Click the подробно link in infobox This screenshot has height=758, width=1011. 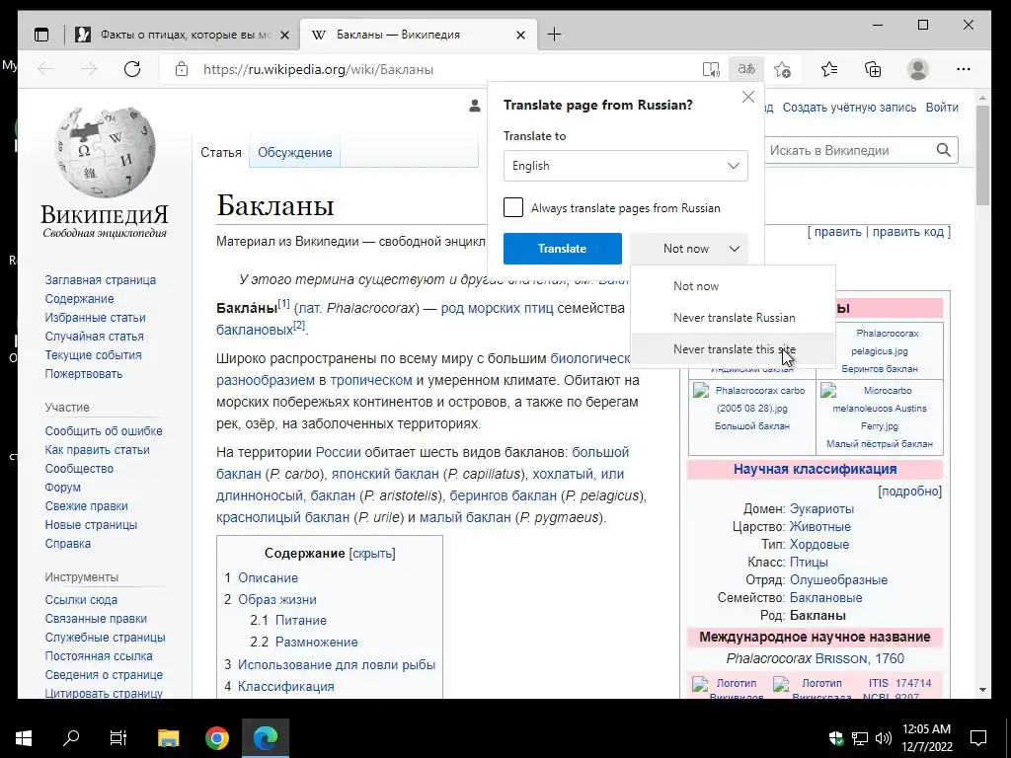[x=909, y=492]
